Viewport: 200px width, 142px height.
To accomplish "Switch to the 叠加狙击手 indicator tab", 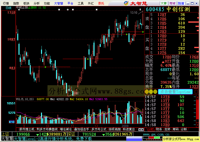I will (82, 129).
